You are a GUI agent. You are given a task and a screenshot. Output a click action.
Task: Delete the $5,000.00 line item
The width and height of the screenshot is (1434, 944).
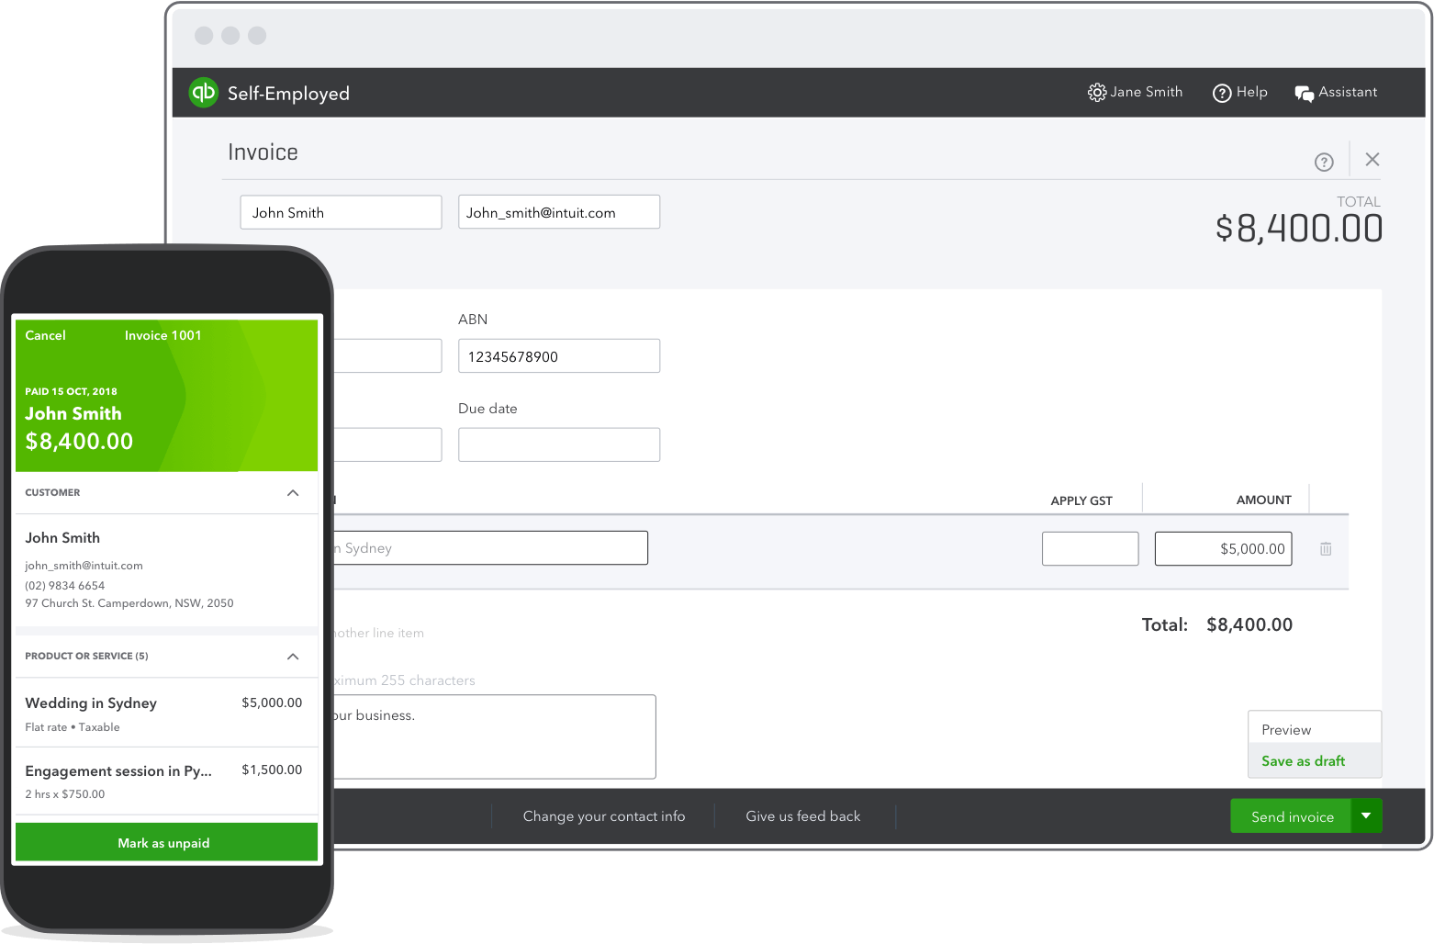1326,549
